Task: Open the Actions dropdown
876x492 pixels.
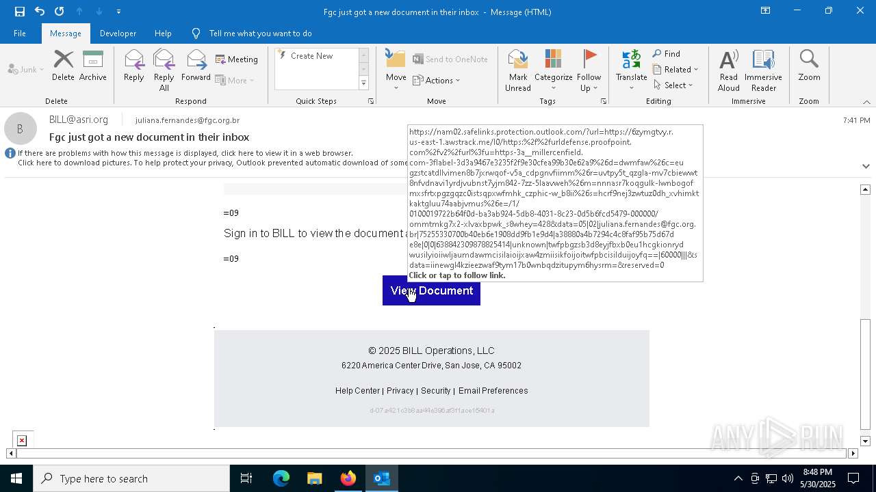Action: [437, 80]
